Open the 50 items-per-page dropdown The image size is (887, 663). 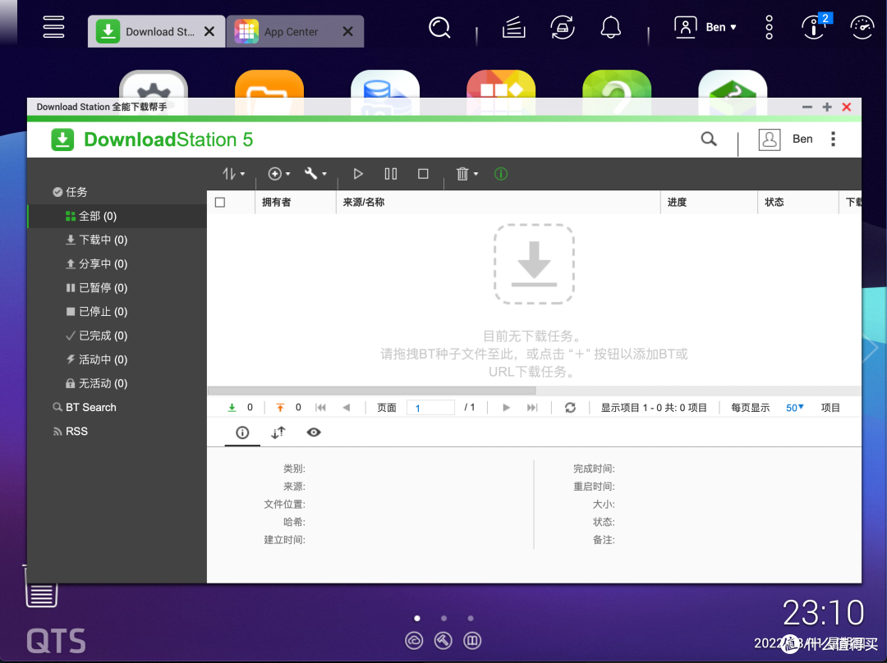[795, 408]
